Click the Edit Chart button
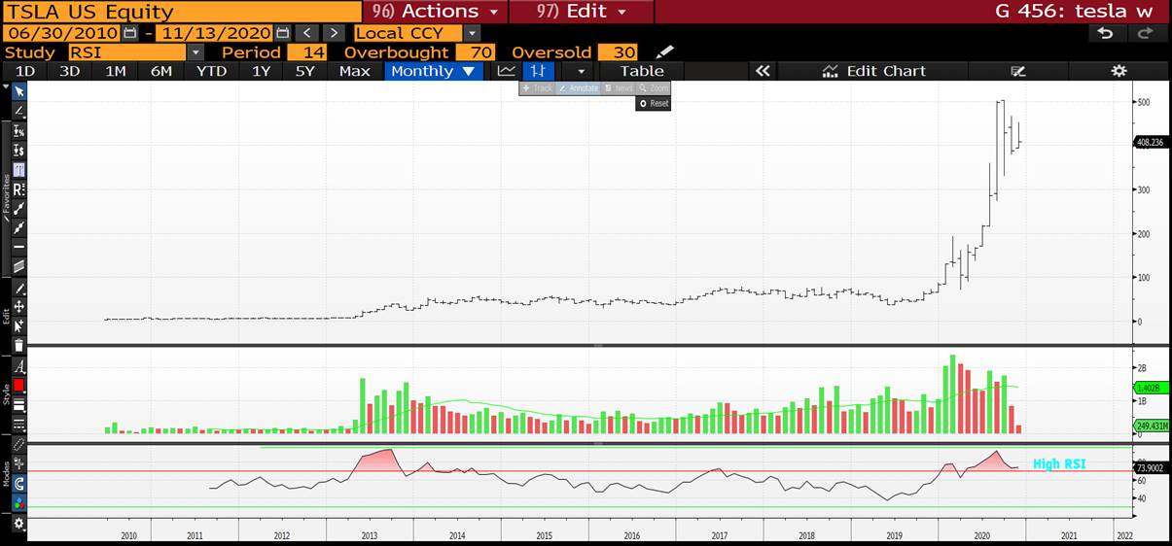Viewport: 1172px width, 546px height. pos(874,71)
